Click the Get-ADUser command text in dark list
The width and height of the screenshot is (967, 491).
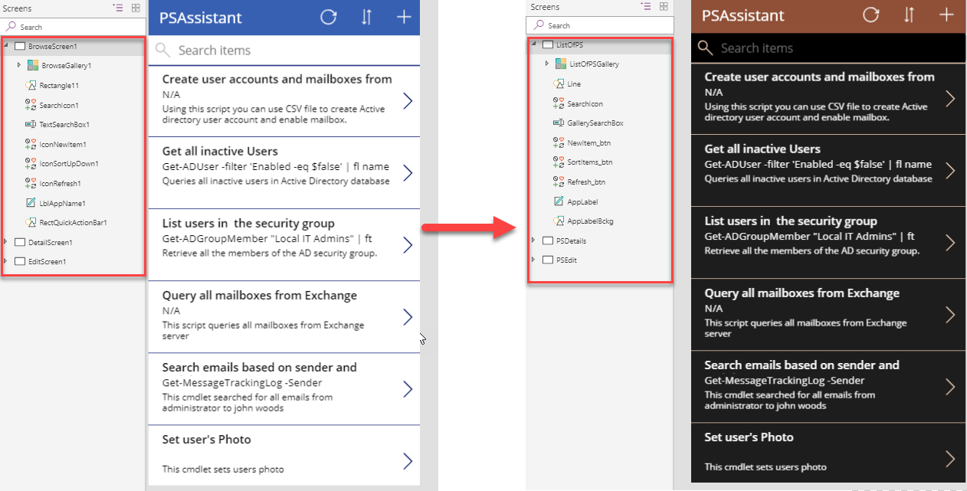pos(818,164)
